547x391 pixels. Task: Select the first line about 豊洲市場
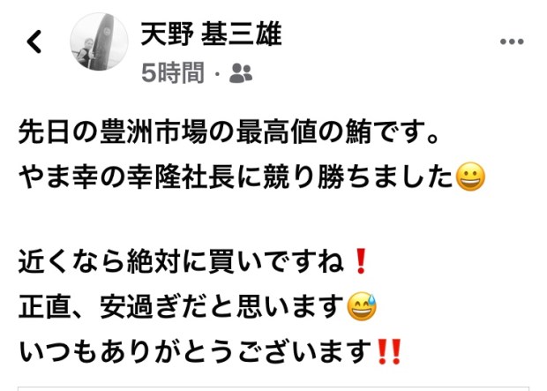click(229, 132)
